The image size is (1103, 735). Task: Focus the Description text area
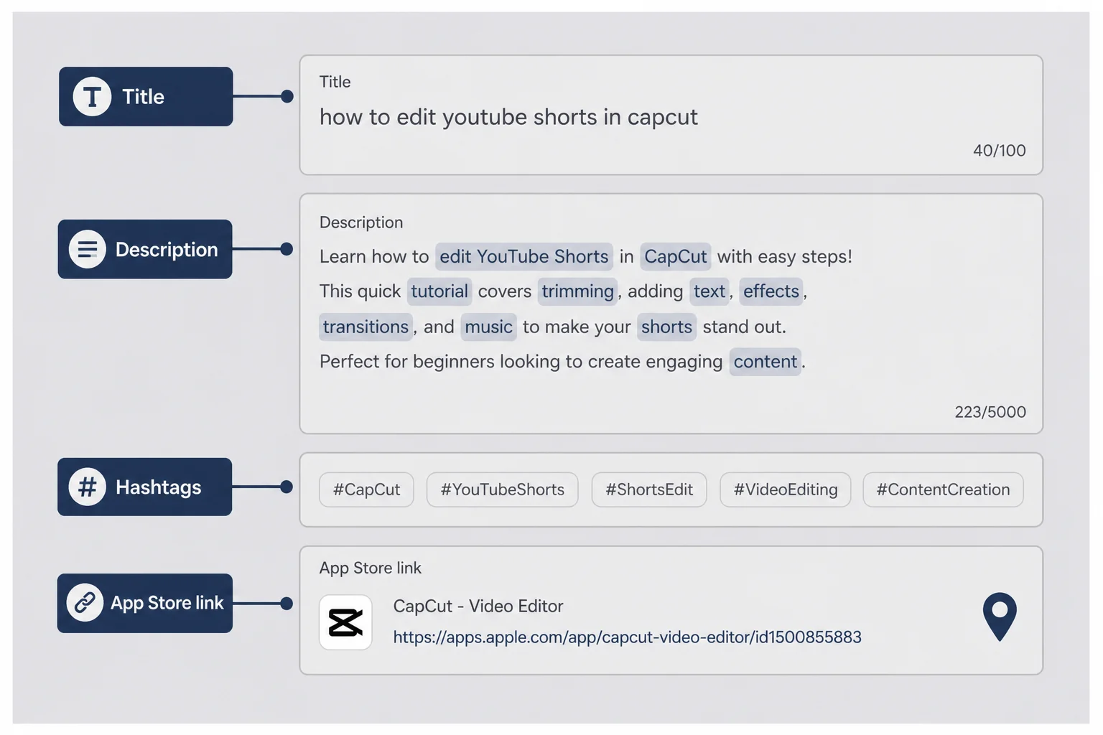point(671,314)
